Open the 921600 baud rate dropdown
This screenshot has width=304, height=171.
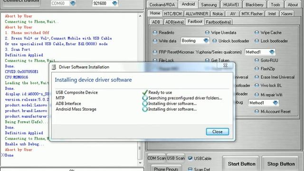point(115,3)
